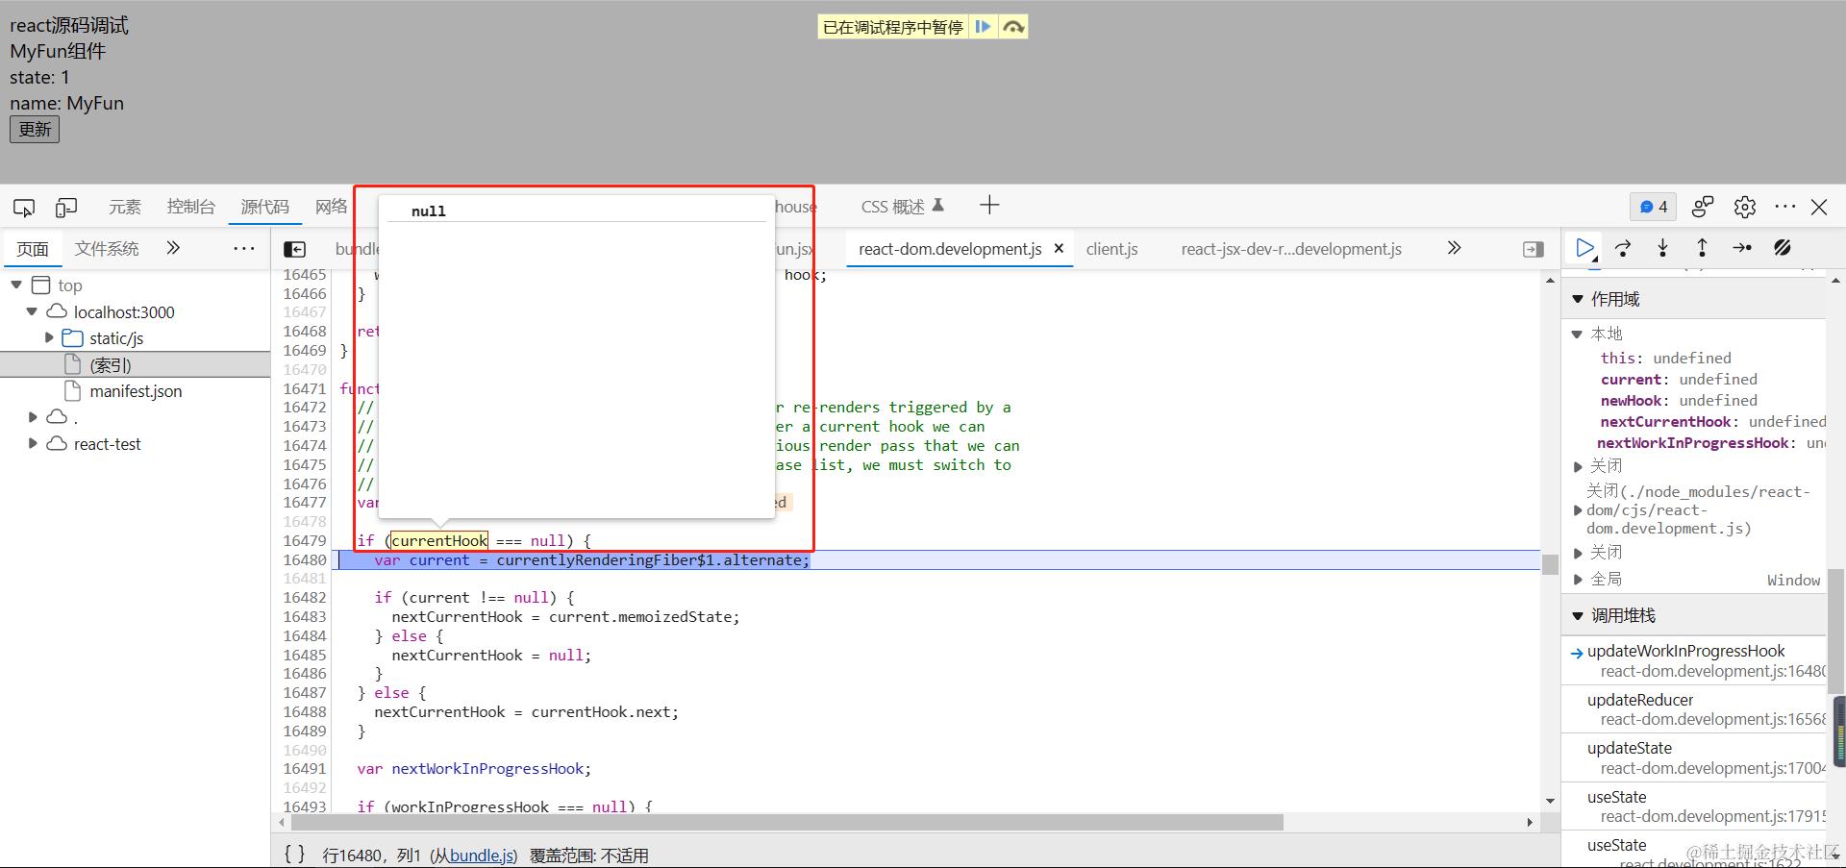Open the DevTools feedback/experiments icon
The width and height of the screenshot is (1846, 868).
pos(1703,207)
